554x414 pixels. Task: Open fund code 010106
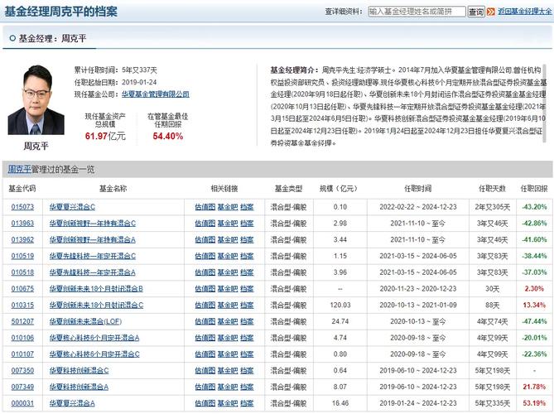[x=22, y=338]
